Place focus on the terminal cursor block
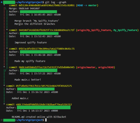The image size is (140, 123). click(46, 120)
